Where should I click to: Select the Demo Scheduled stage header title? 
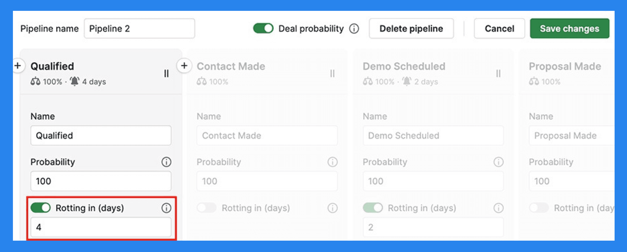[x=404, y=66]
